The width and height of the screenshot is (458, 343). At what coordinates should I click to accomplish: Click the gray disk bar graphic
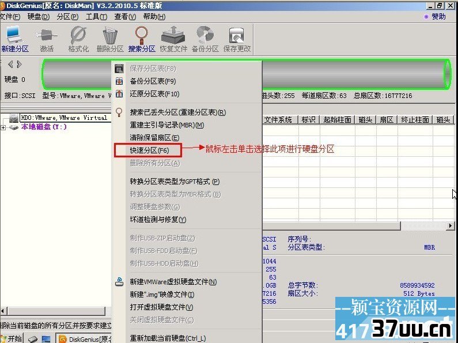click(x=247, y=74)
